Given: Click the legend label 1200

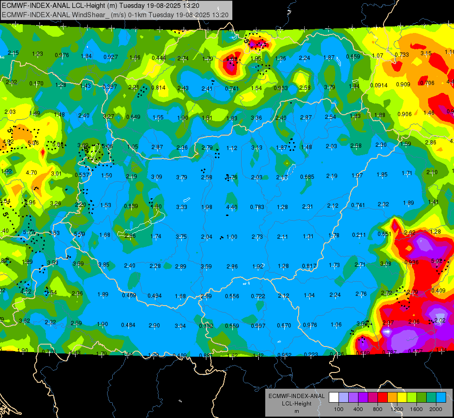Looking at the screenshot, I should pyautogui.click(x=396, y=409).
